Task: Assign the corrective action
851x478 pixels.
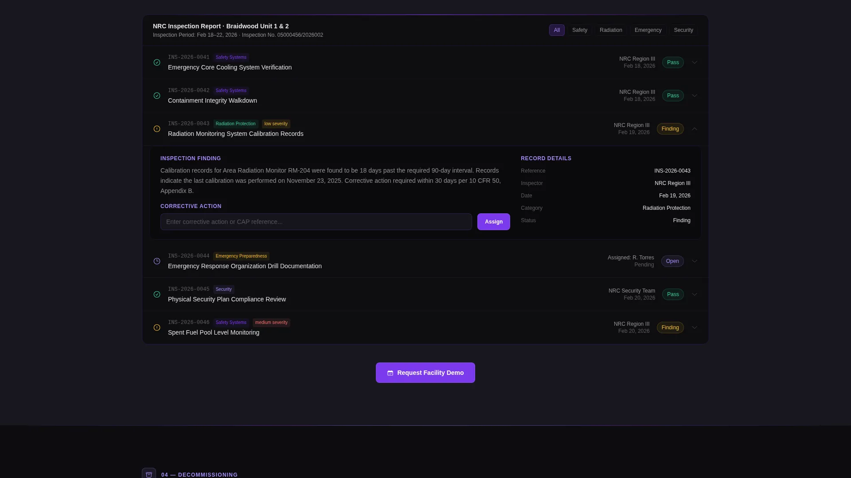Action: click(x=493, y=222)
